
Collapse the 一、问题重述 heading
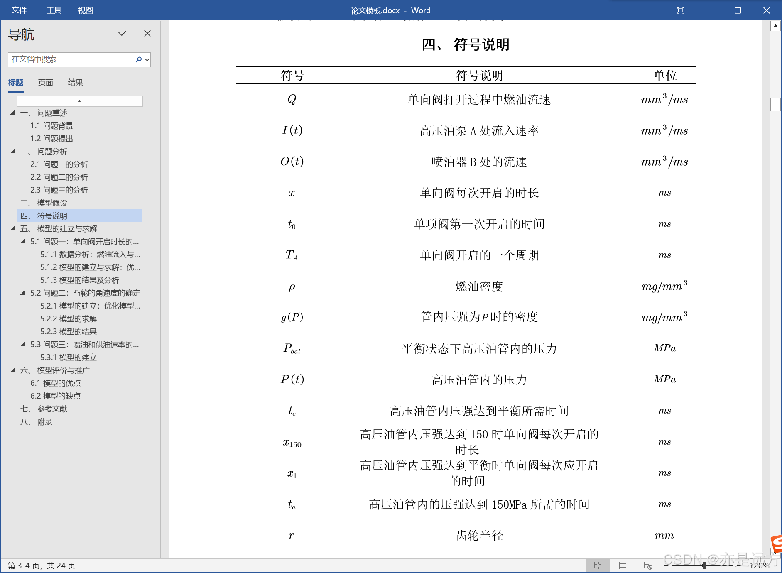point(13,113)
